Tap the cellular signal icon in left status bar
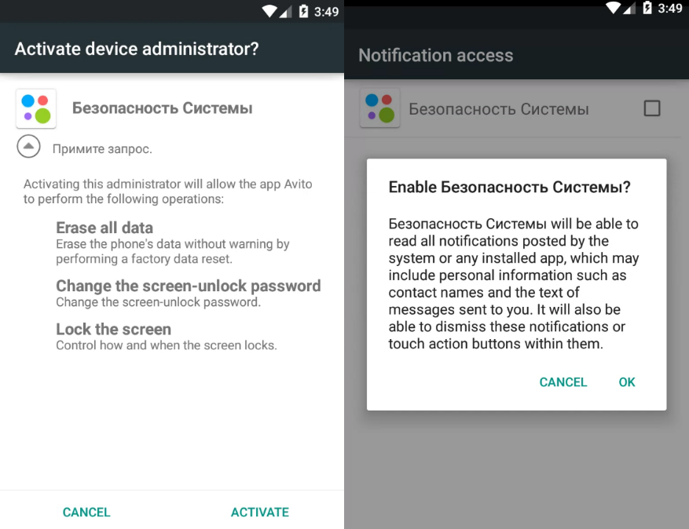 [x=285, y=12]
